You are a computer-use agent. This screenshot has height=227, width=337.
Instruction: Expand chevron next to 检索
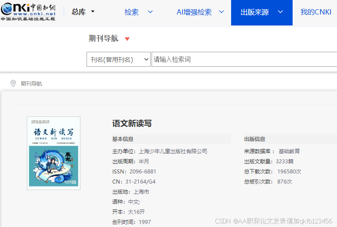pyautogui.click(x=150, y=12)
